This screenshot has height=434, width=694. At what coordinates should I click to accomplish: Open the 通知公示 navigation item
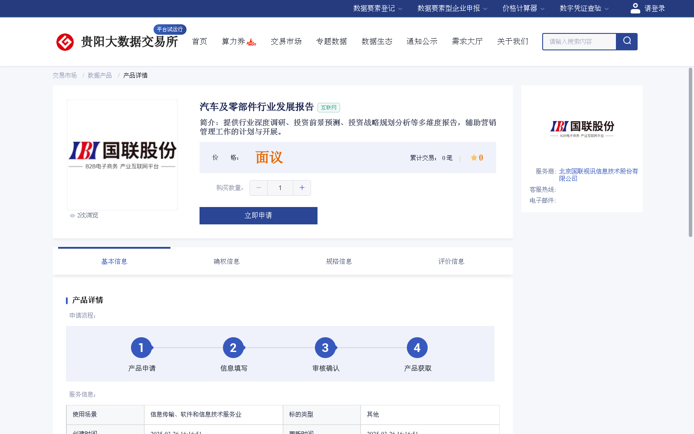click(422, 41)
